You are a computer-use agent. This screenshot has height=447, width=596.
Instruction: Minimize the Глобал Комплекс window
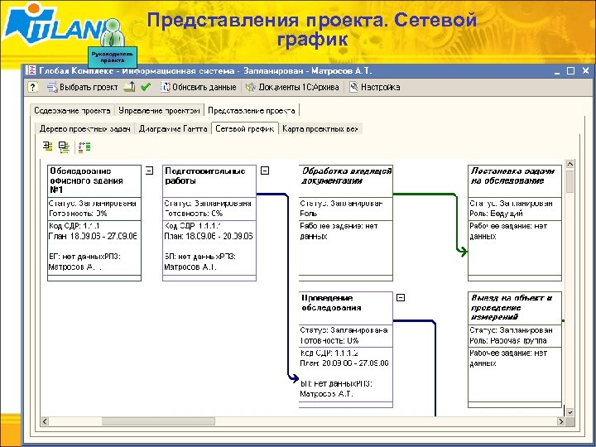coord(557,71)
